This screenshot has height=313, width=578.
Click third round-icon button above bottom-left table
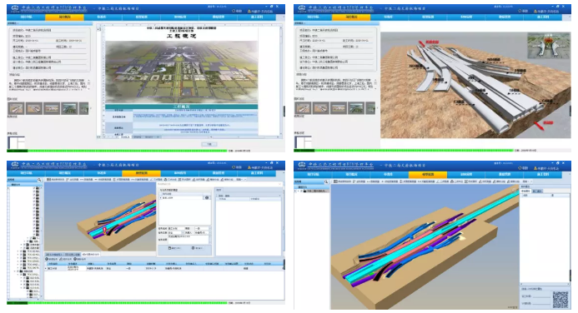point(80,259)
